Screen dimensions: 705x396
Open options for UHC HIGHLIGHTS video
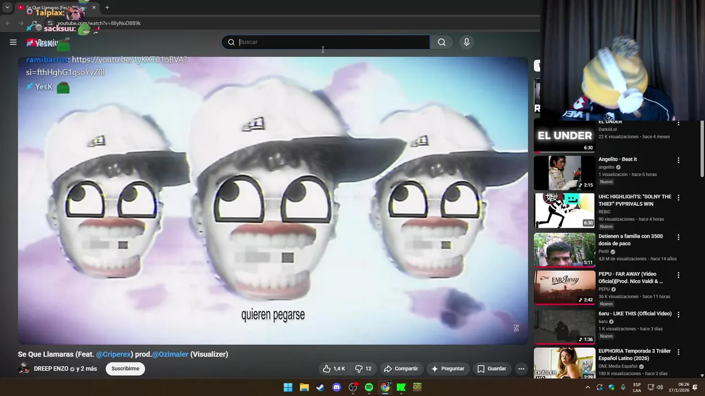click(679, 197)
